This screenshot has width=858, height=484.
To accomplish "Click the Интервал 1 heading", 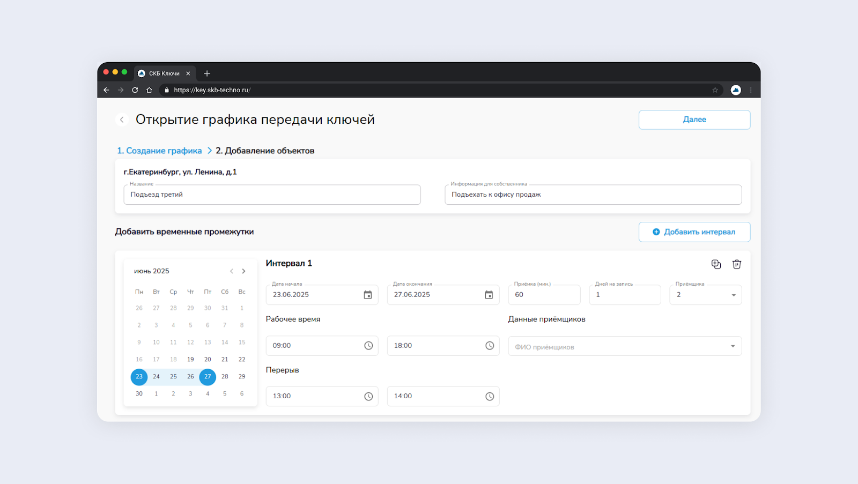I will [x=289, y=263].
